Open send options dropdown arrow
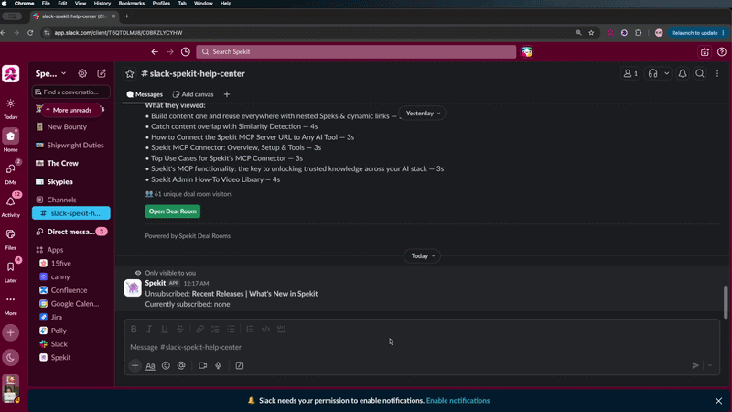This screenshot has width=732, height=412. click(x=710, y=365)
